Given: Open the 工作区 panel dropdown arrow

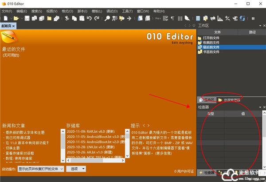Looking at the screenshot, I should pyautogui.click(x=260, y=26).
